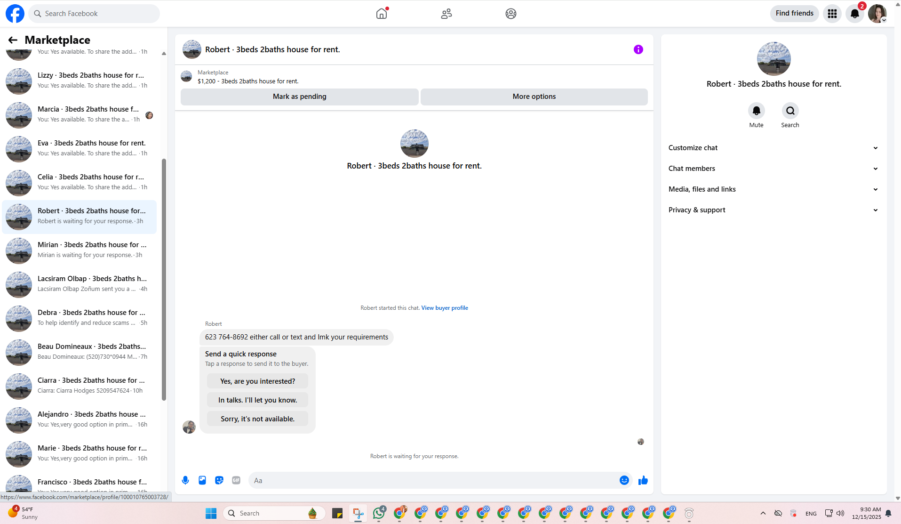The image size is (901, 524).
Task: Click the Search Facebook field
Action: pyautogui.click(x=94, y=14)
